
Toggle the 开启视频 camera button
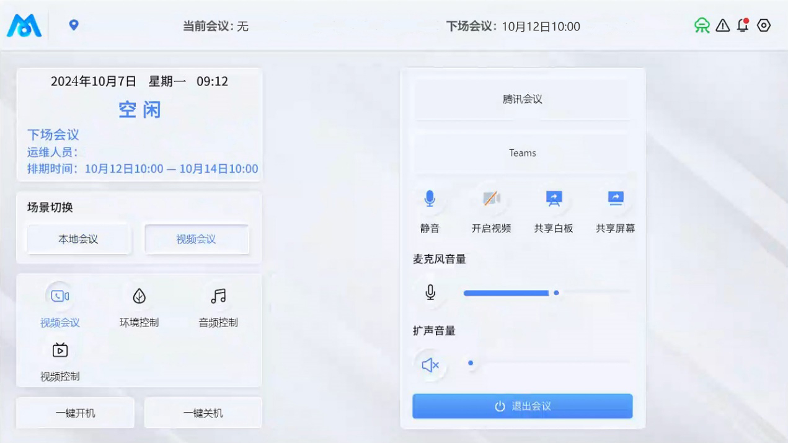491,199
